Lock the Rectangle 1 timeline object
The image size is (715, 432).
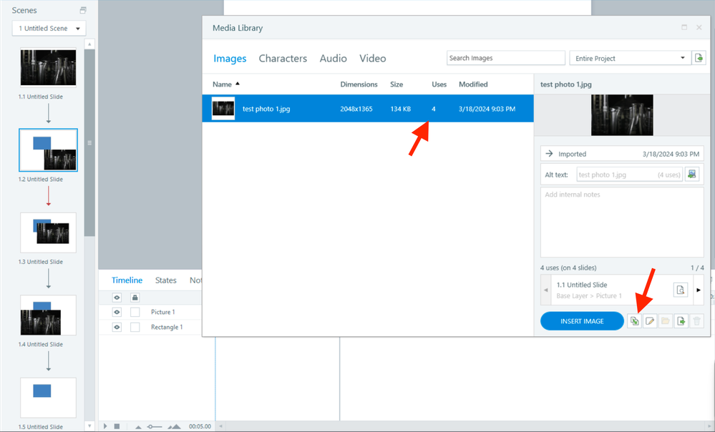click(x=135, y=327)
